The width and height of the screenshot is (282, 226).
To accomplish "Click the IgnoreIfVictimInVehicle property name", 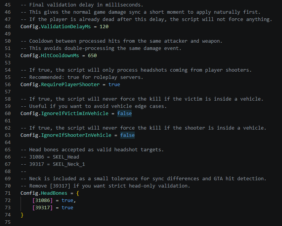I will tap(75, 114).
